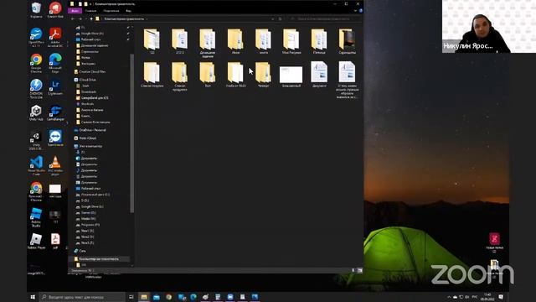The width and height of the screenshot is (536, 302).
Task: Open the notification center in system tray
Action: (x=501, y=297)
